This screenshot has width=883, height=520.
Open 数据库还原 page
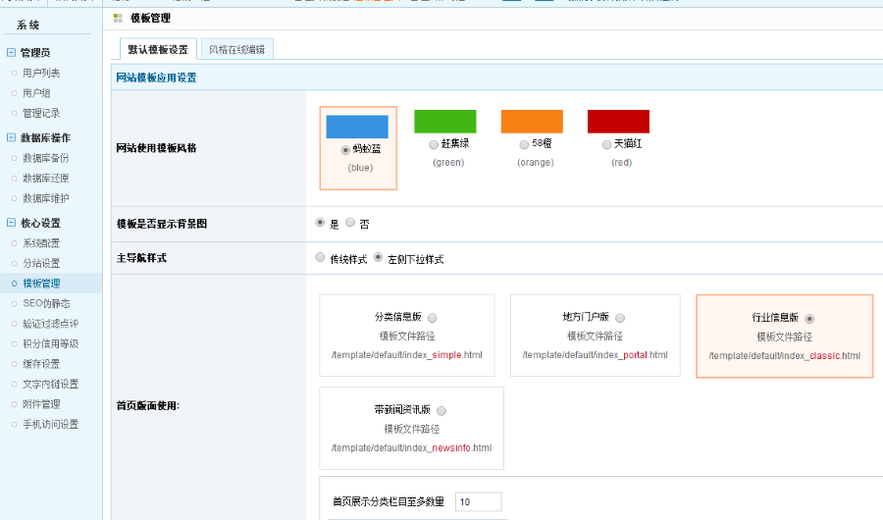pyautogui.click(x=45, y=178)
